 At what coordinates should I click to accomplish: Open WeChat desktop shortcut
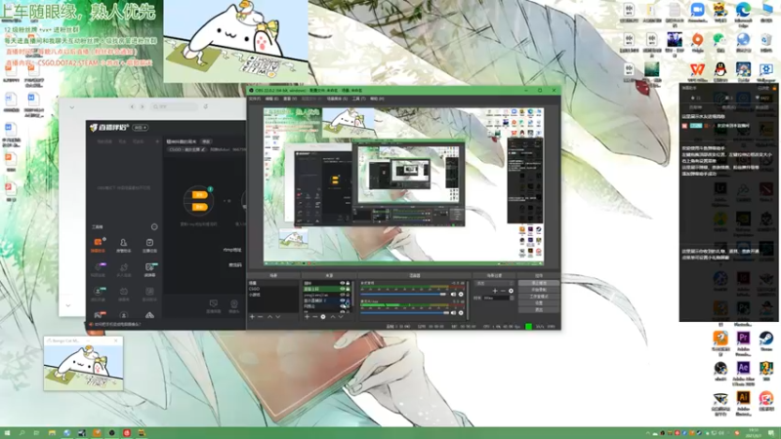pos(719,39)
